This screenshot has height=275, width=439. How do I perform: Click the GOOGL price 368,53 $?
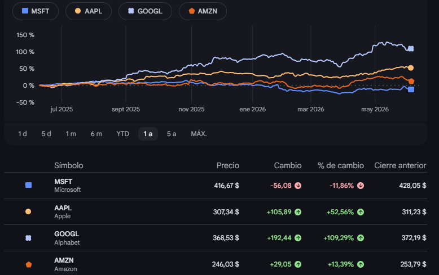[x=226, y=238]
